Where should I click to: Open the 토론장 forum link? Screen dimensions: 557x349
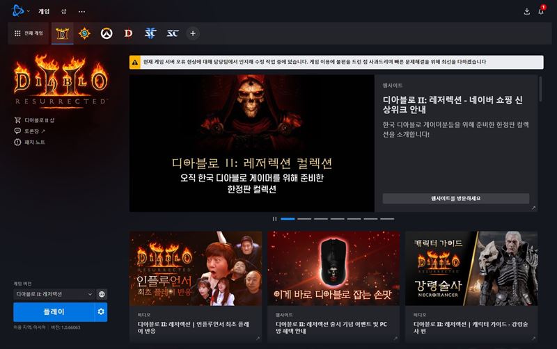point(30,131)
